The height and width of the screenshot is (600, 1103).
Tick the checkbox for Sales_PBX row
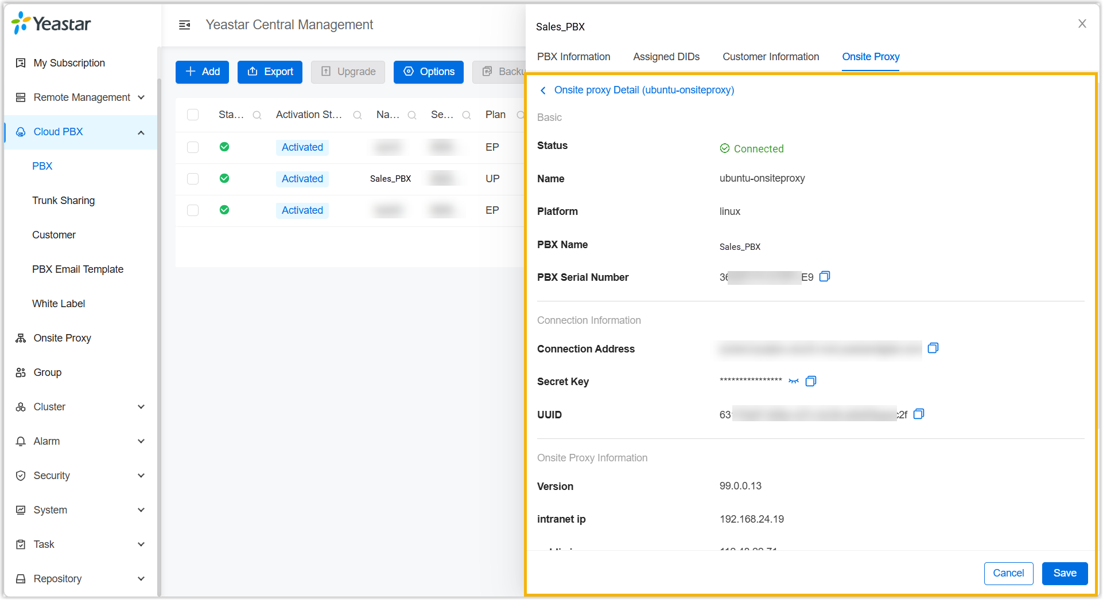193,179
